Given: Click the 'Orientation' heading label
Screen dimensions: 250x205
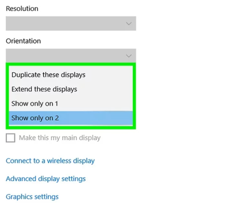Looking at the screenshot, I should click(23, 41).
